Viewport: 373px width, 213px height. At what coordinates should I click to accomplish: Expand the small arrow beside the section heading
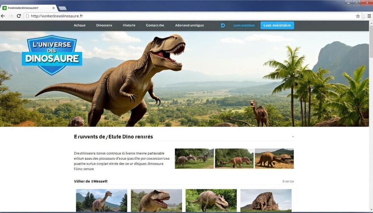[x=292, y=137]
